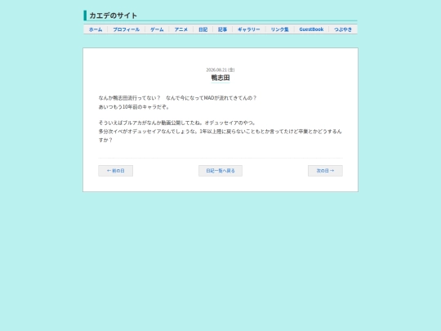Go to リンク集 page

(x=280, y=29)
